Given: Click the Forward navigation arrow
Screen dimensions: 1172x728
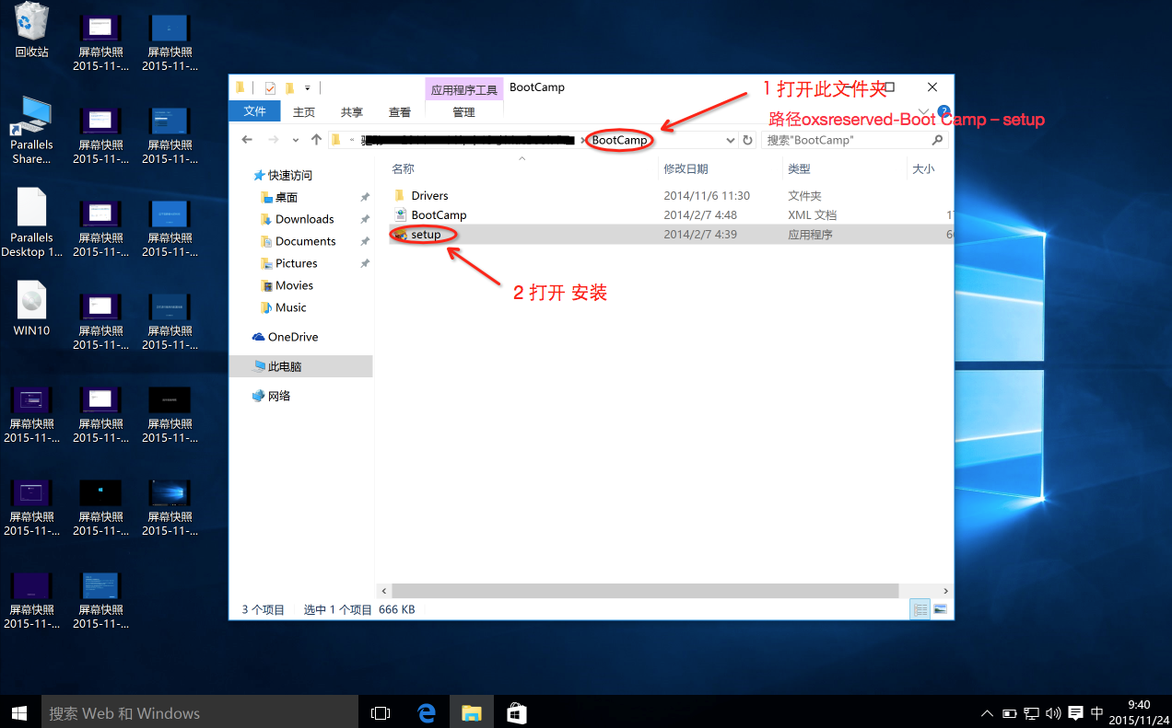Looking at the screenshot, I should tap(273, 140).
